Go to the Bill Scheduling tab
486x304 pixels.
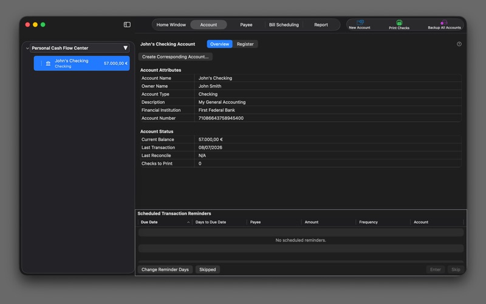pos(284,25)
